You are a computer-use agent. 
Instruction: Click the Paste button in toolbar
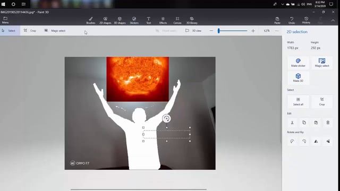(x=277, y=20)
